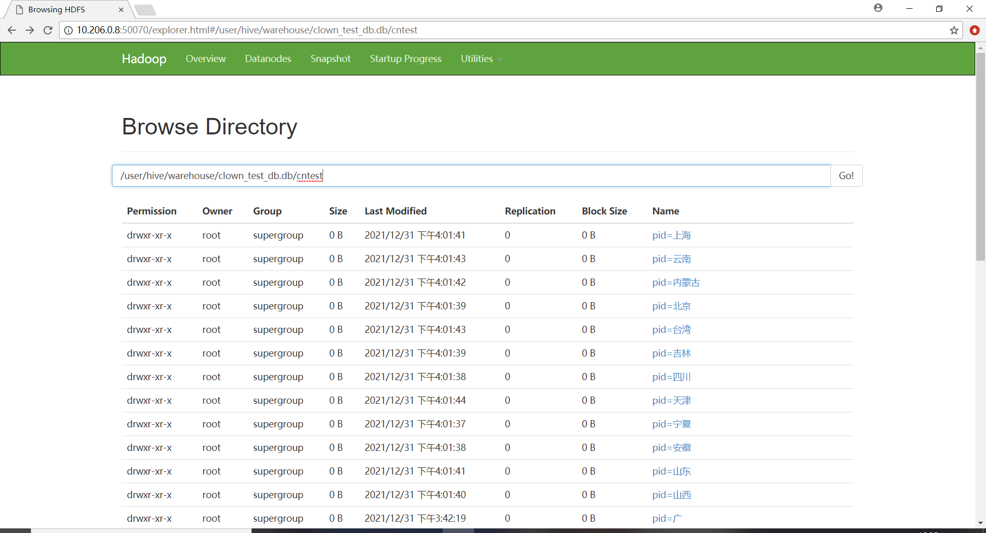Screen dimensions: 986x533
Task: Open the pid=北京 directory
Action: pos(671,306)
